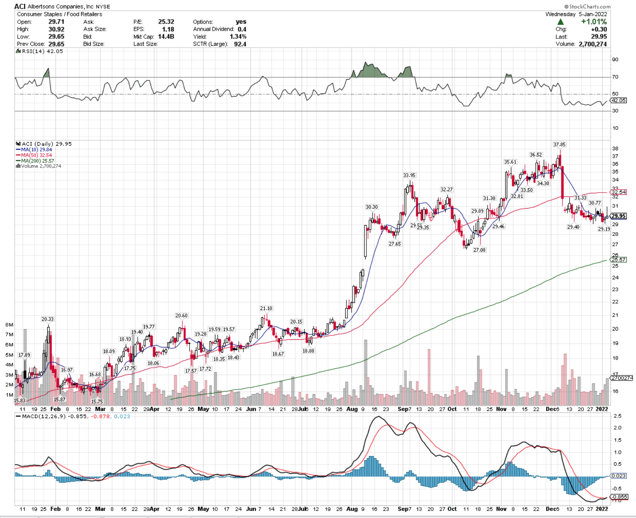Click the green 25.57 MA(200) axis tag
This screenshot has width=636, height=518.
point(619,260)
